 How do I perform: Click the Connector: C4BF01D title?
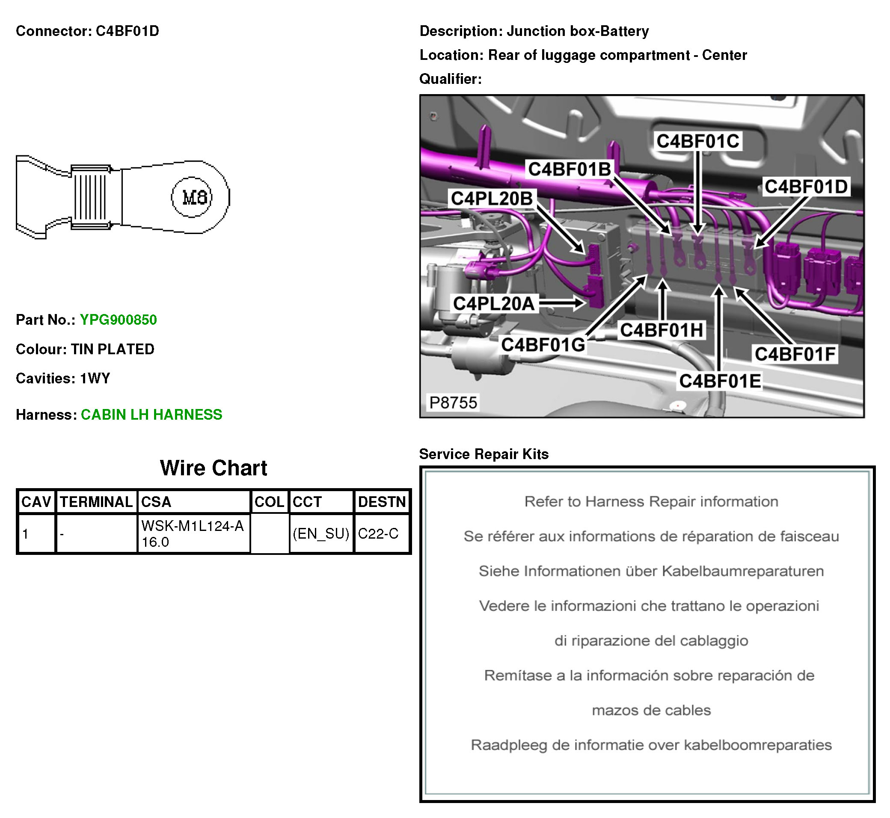(x=88, y=31)
